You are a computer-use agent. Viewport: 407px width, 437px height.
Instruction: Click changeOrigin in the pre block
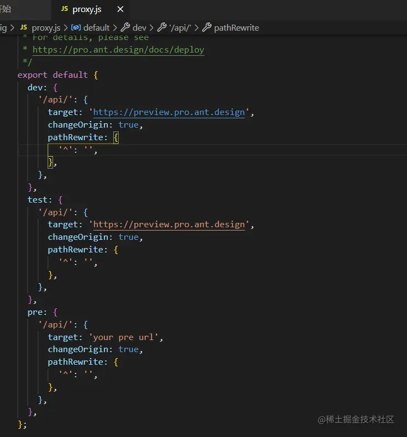78,349
